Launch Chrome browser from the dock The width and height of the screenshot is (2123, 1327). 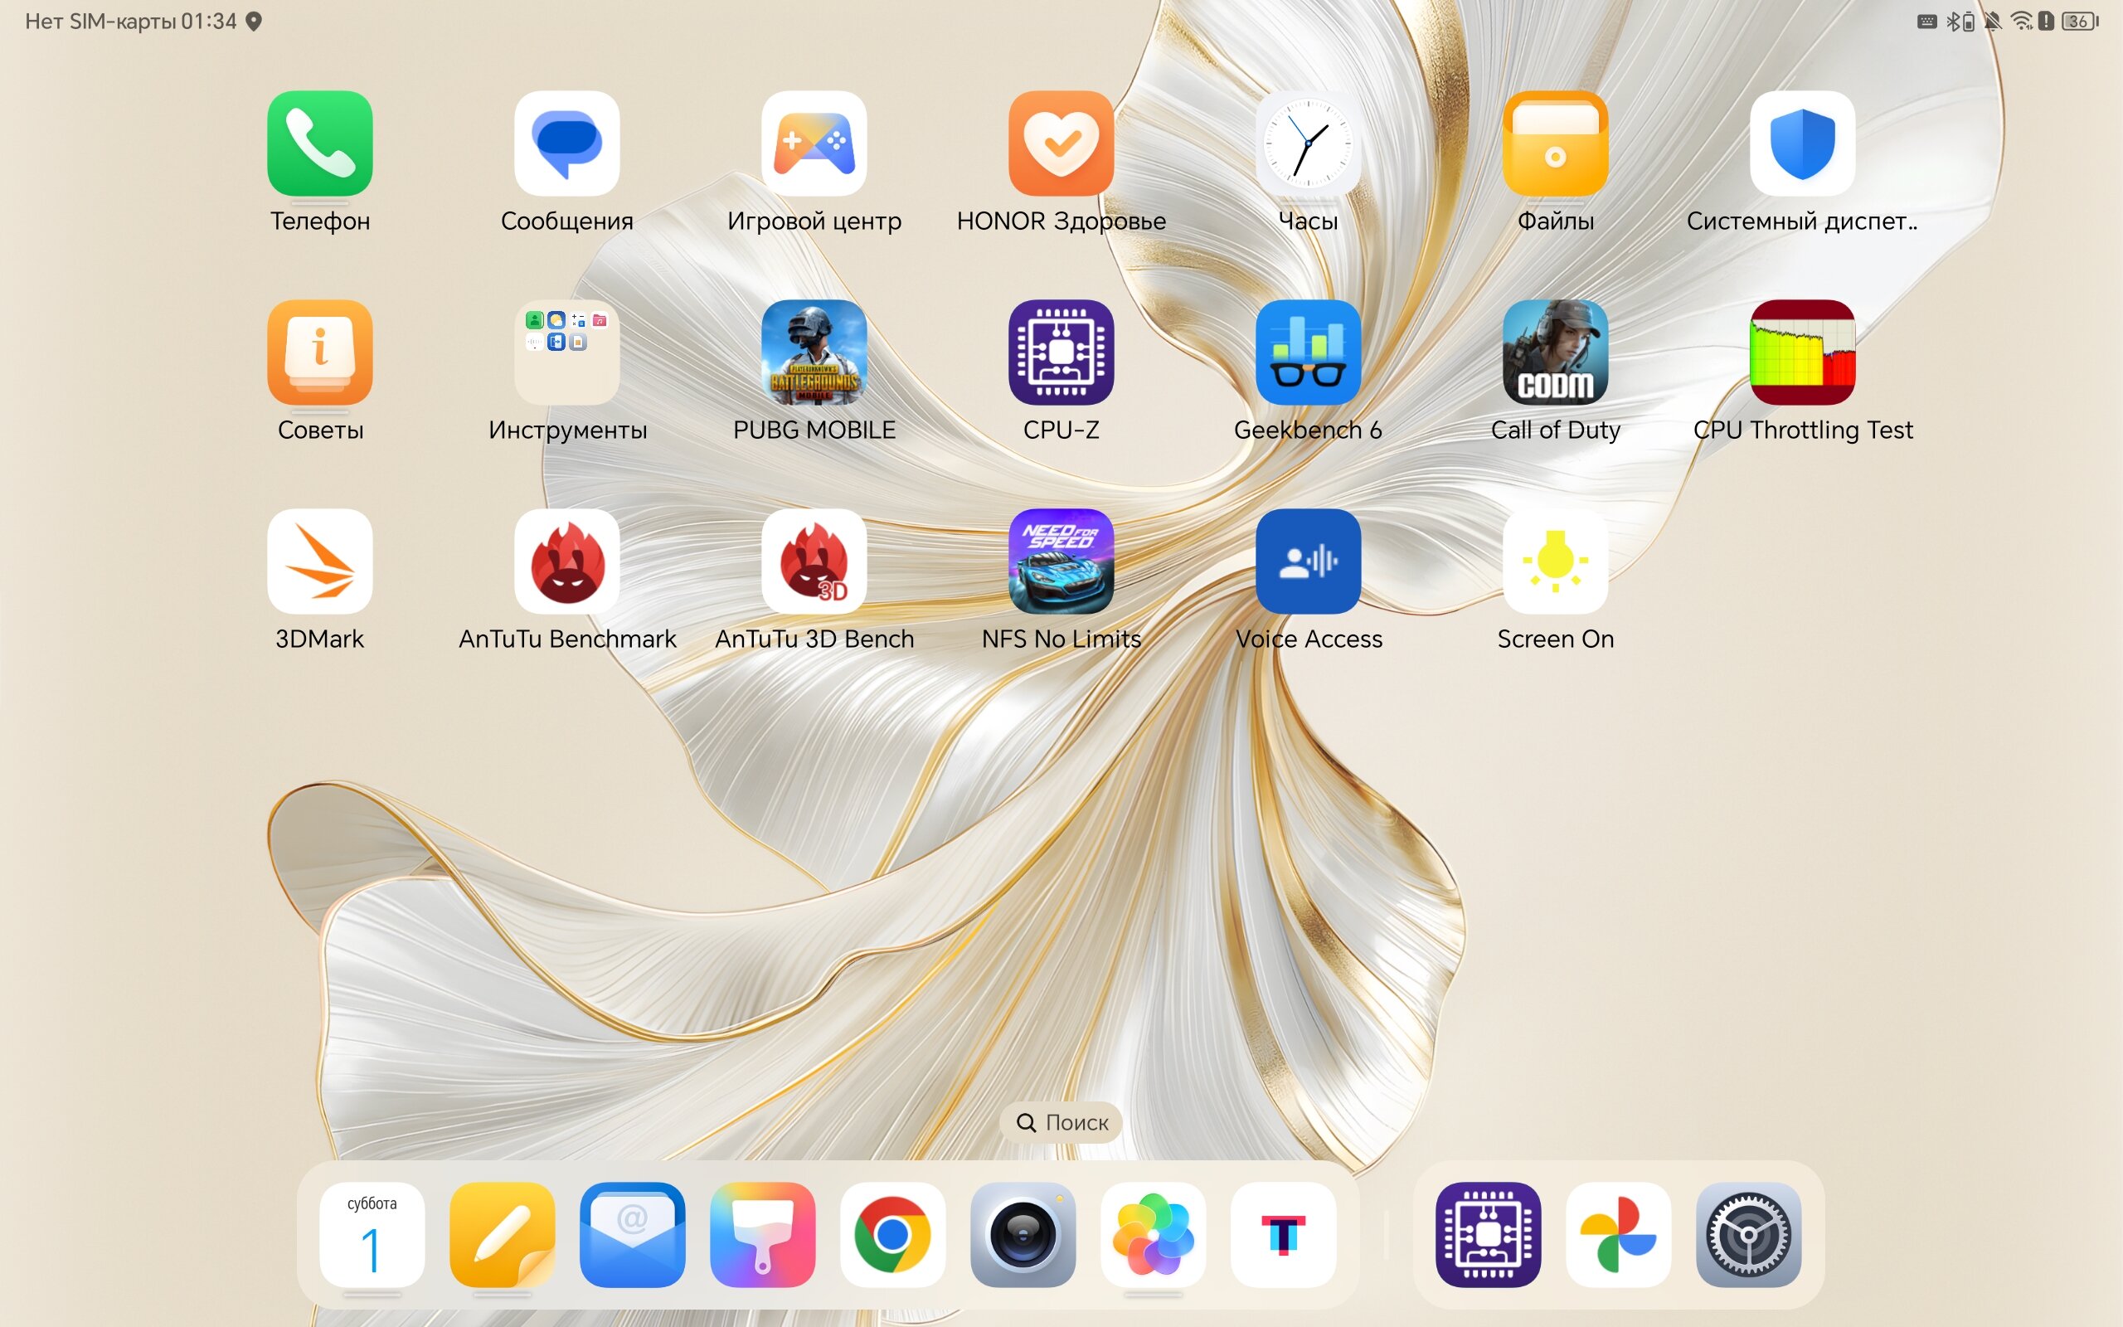point(893,1235)
